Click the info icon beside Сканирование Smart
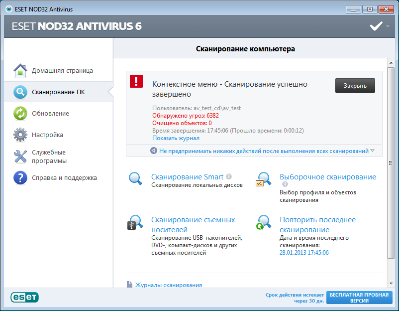Image resolution: width=399 pixels, height=311 pixels. click(229, 176)
